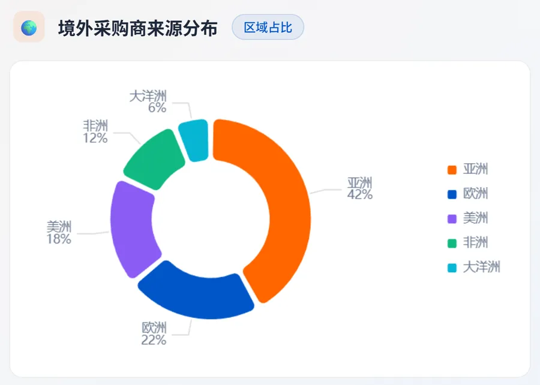The height and width of the screenshot is (385, 540).
Task: Click the cyan 大洋洲 legend swatch
Action: pos(452,268)
